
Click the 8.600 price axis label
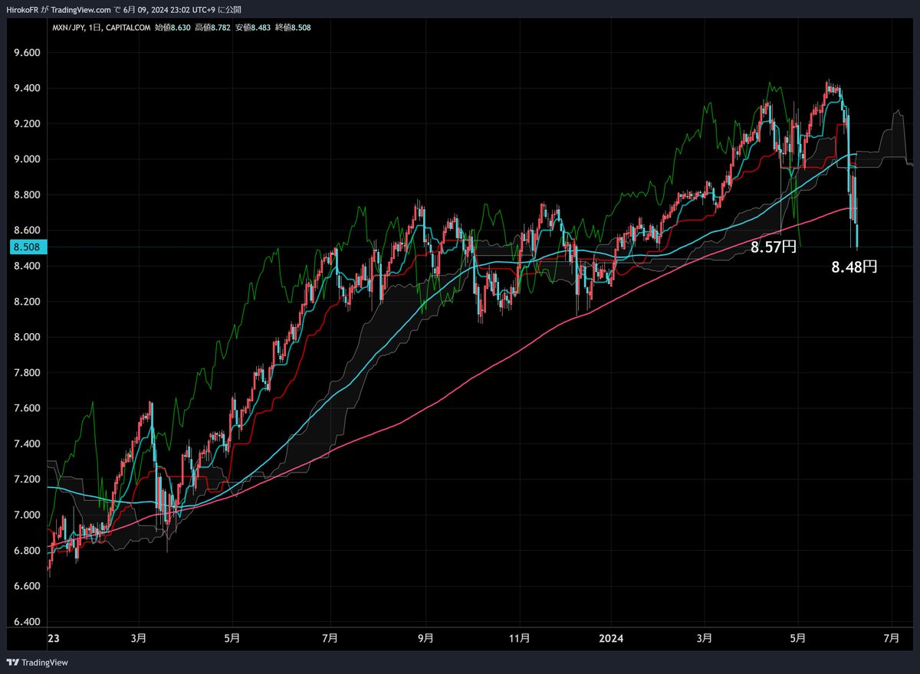click(26, 231)
